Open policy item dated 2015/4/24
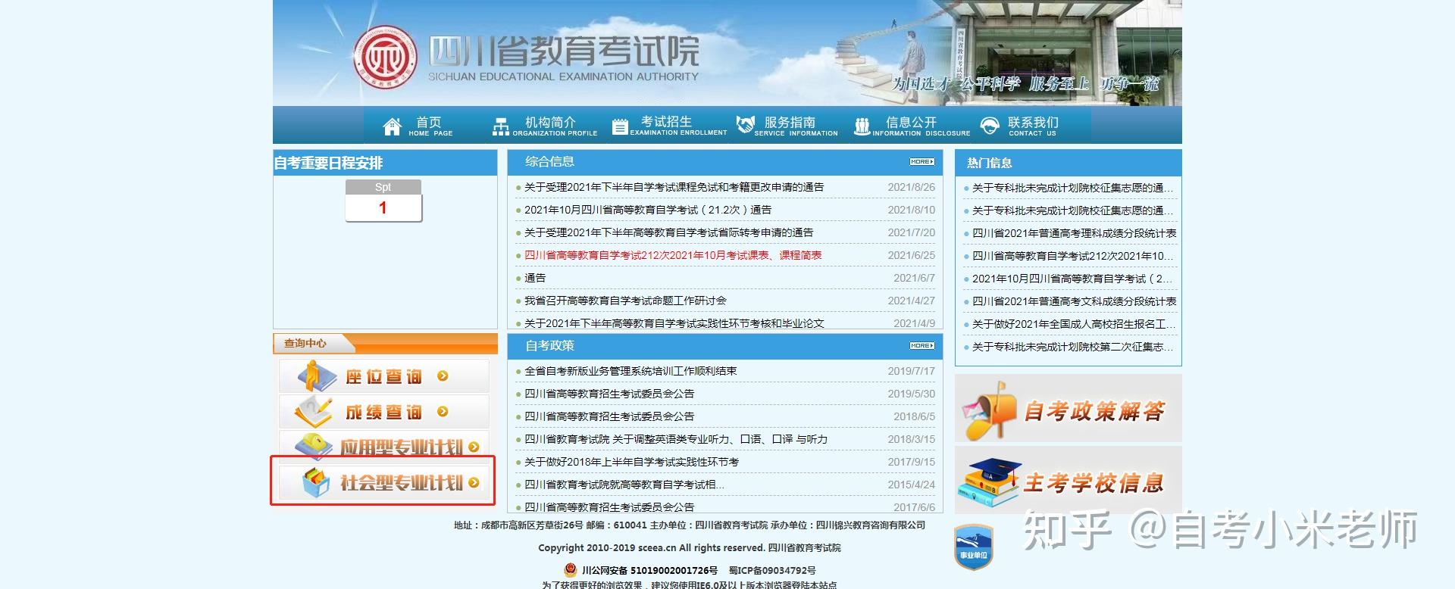Image resolution: width=1455 pixels, height=589 pixels. coord(624,485)
